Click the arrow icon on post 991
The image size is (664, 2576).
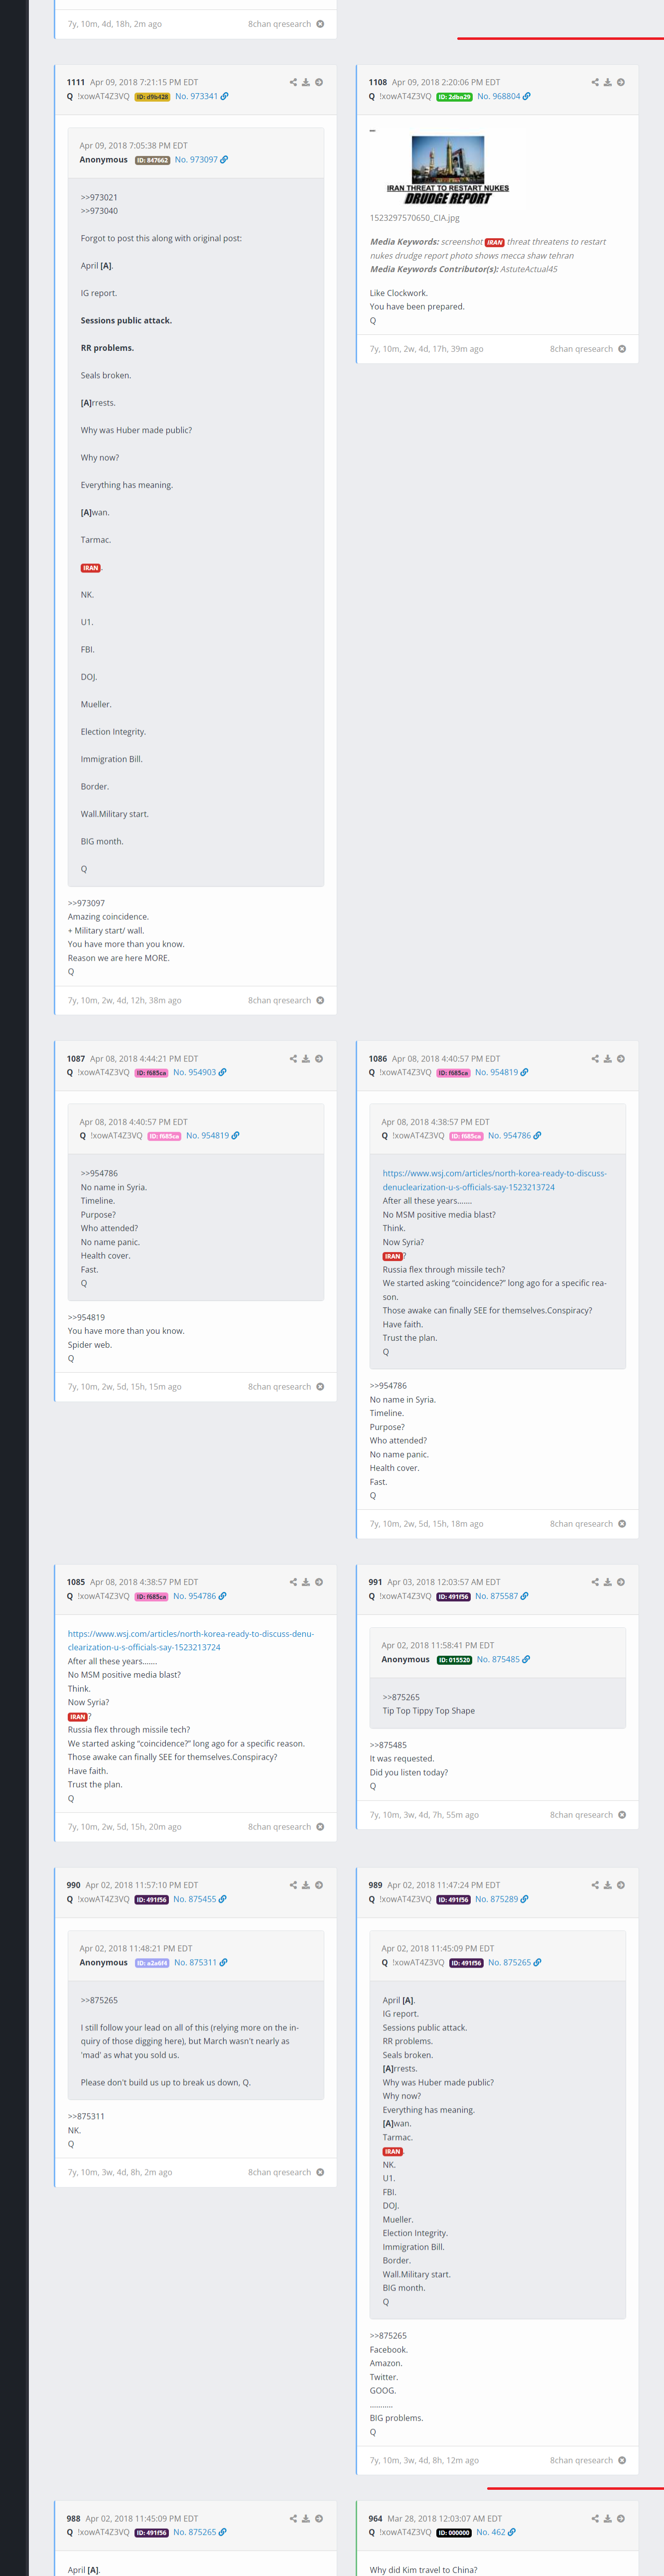621,1582
